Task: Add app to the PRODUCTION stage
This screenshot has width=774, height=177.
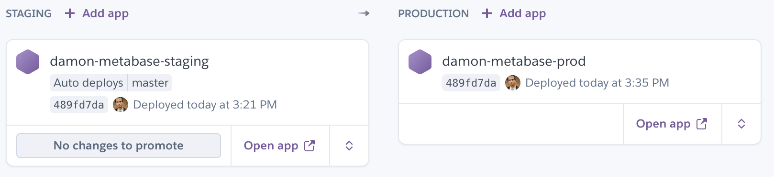Action: [514, 13]
